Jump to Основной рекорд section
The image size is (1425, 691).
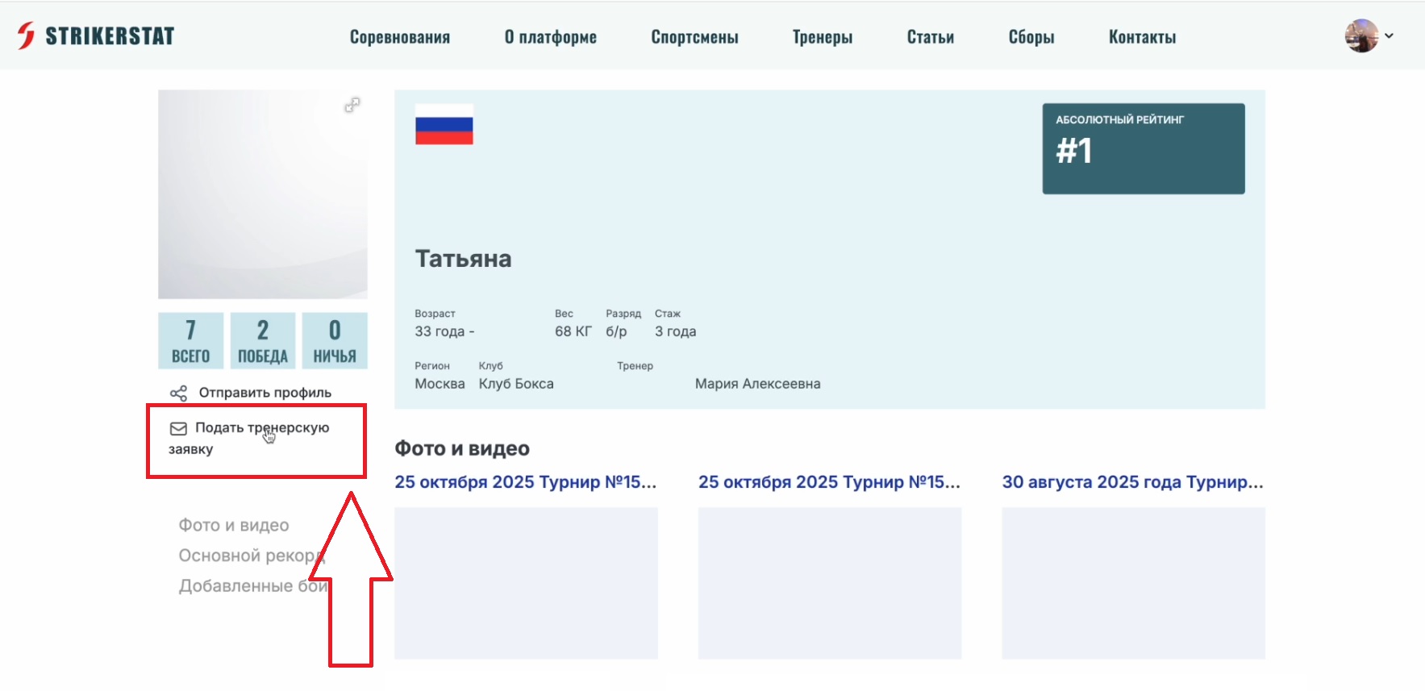click(x=252, y=556)
